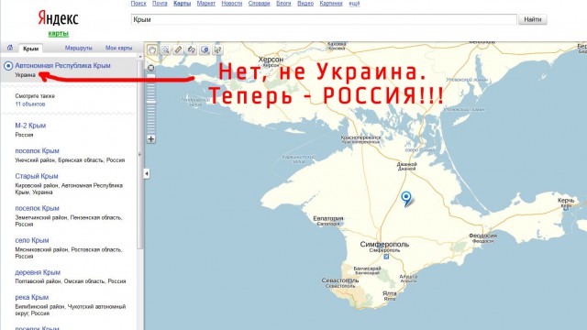Open the Автономная Республика Крым result
This screenshot has height=330, width=587.
pos(62,65)
